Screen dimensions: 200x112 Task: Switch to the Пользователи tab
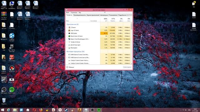(113, 15)
